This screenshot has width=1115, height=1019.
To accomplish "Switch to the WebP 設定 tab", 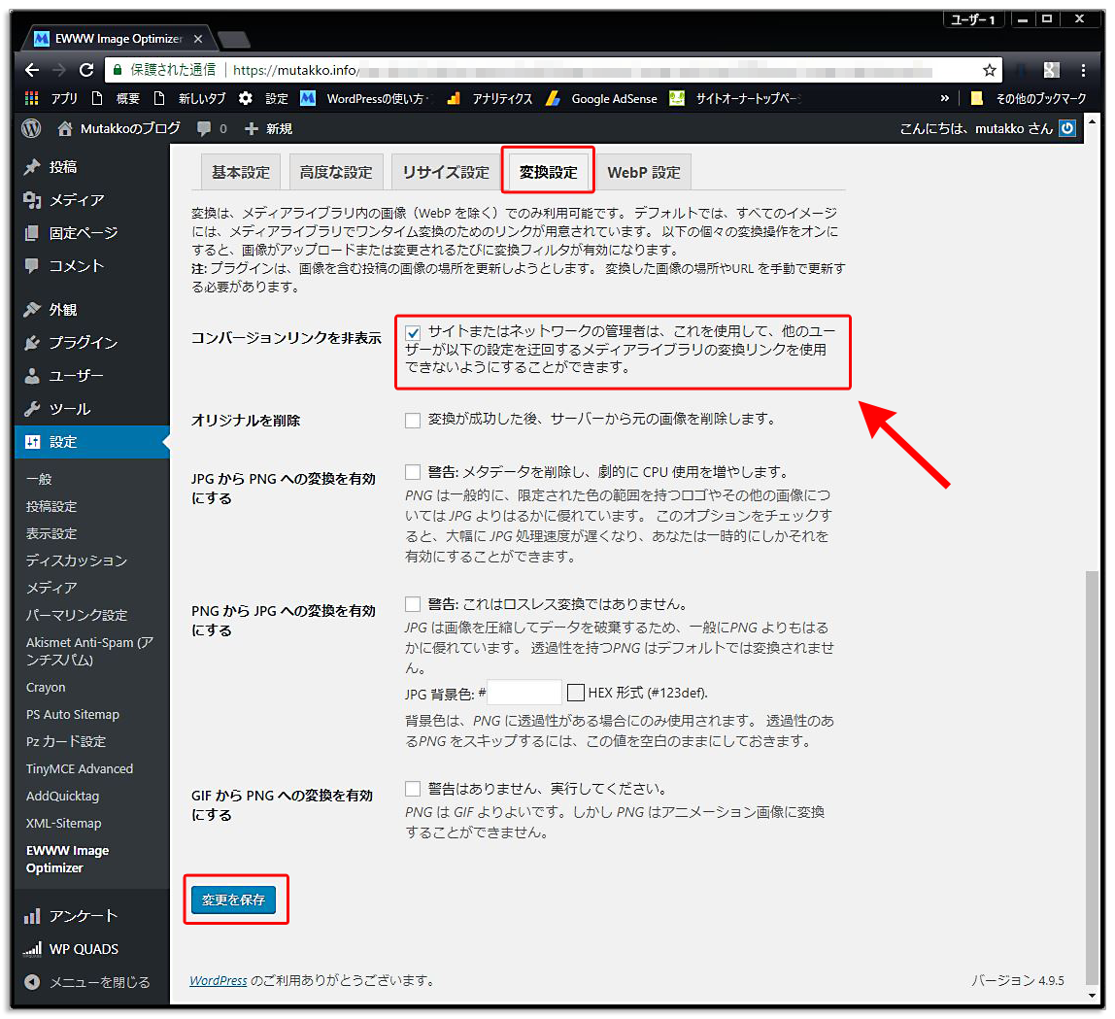I will coord(643,171).
